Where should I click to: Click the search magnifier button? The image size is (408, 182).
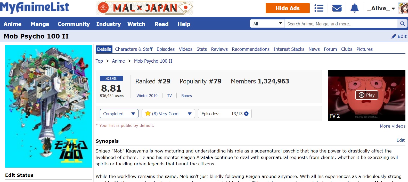click(402, 24)
